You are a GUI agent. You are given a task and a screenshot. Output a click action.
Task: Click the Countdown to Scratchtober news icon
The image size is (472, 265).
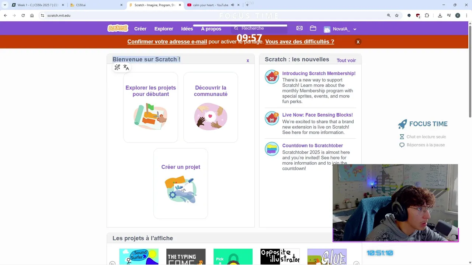pyautogui.click(x=272, y=149)
